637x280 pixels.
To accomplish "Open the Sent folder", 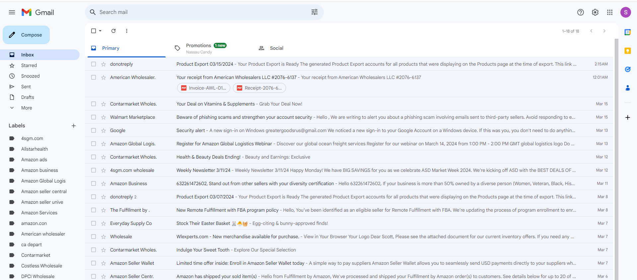I will 40,87.
